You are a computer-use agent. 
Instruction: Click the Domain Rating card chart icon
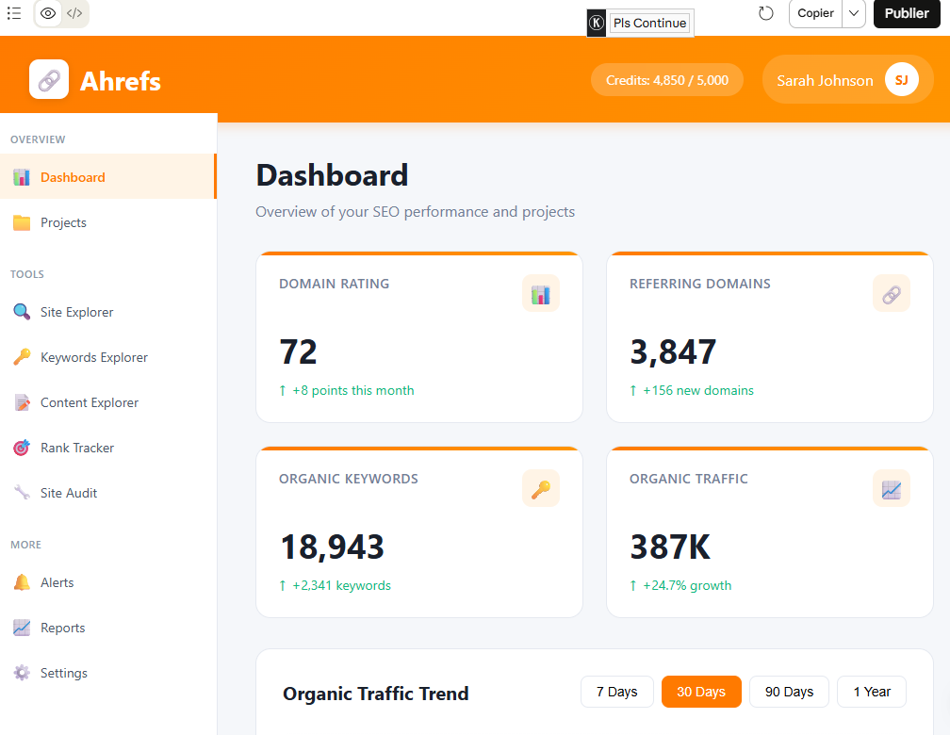(540, 294)
